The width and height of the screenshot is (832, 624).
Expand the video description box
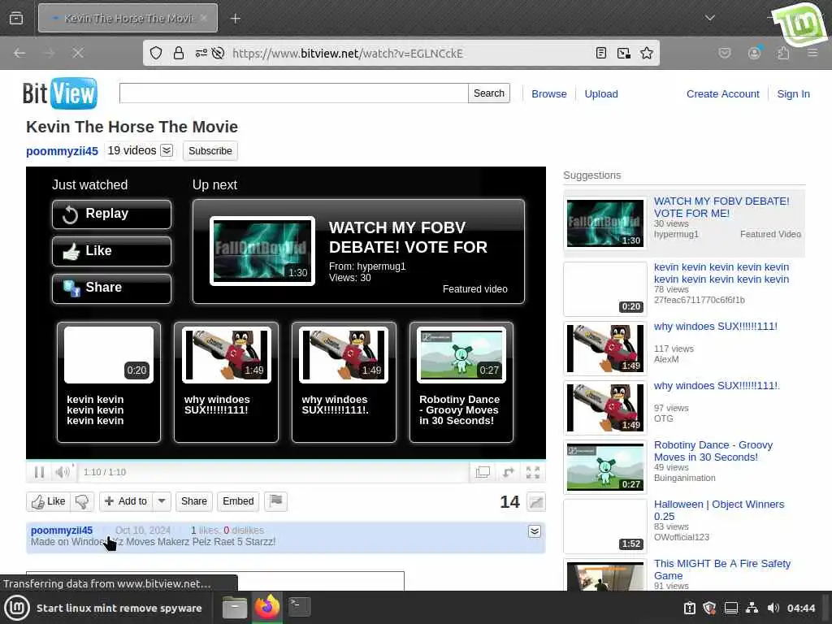(535, 531)
